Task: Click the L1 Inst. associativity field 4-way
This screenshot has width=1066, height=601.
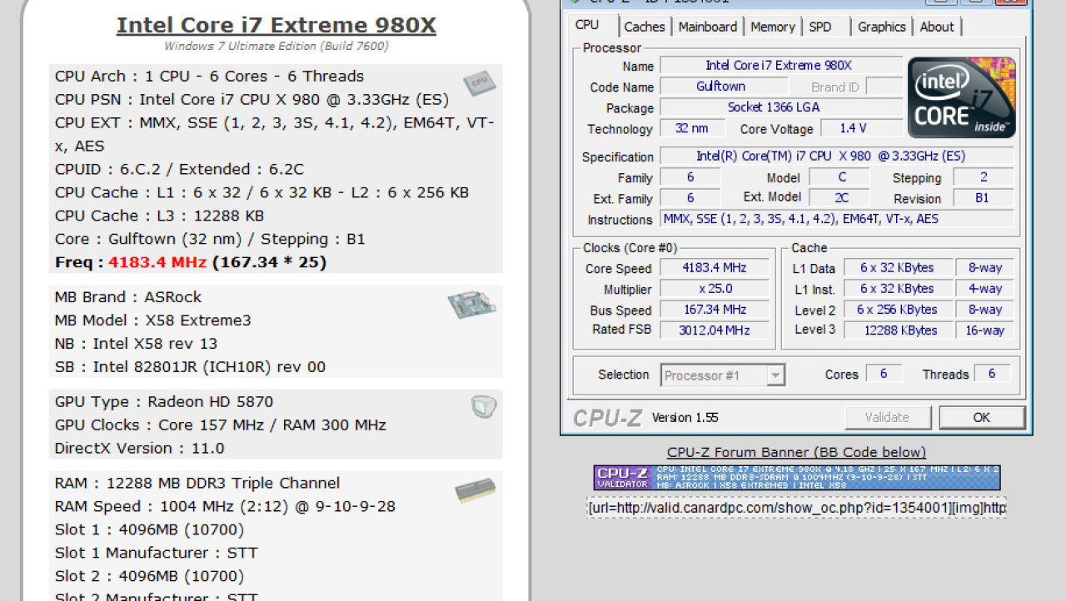Action: [x=984, y=289]
